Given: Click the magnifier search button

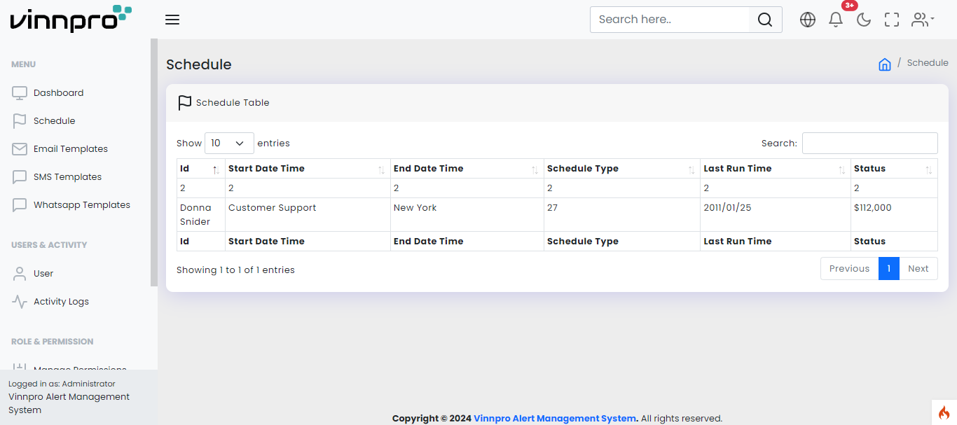Looking at the screenshot, I should tap(765, 20).
